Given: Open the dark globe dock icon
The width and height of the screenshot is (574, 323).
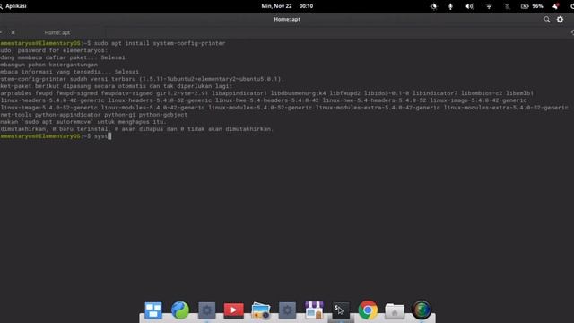Looking at the screenshot, I should tap(422, 310).
